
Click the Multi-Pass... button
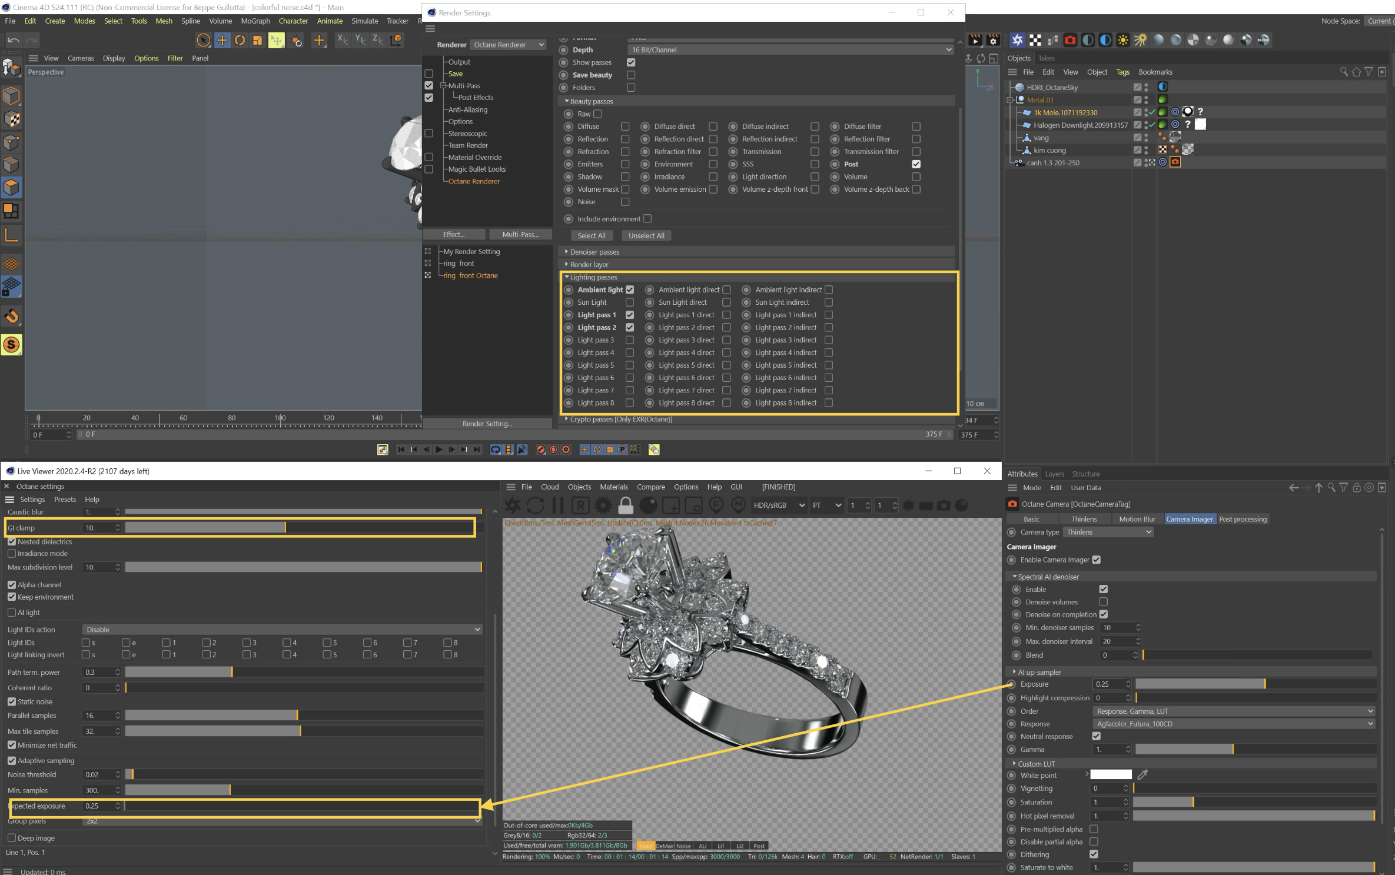[x=520, y=234]
